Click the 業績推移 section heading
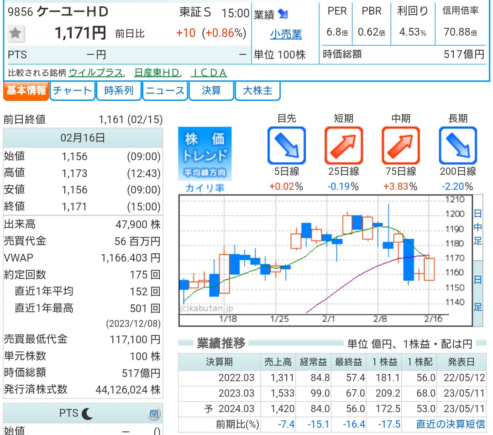 [221, 343]
